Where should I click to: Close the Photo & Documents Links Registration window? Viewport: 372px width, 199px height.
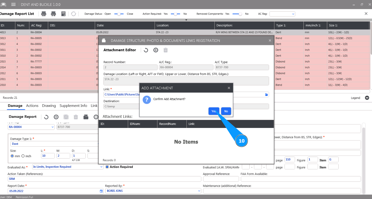[x=270, y=41]
